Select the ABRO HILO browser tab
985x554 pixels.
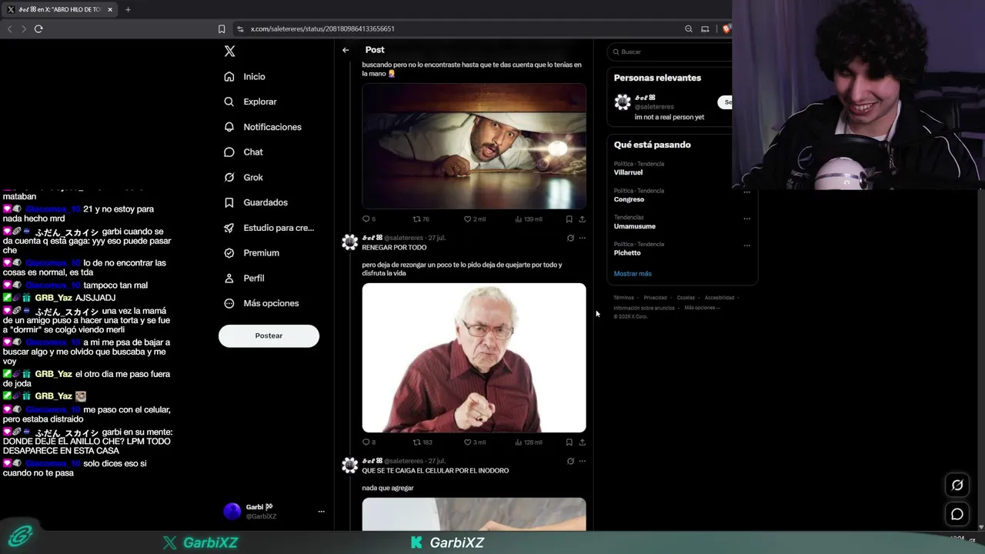(x=59, y=9)
